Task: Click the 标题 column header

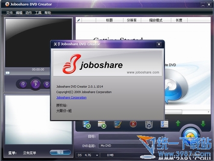Action: [109, 20]
